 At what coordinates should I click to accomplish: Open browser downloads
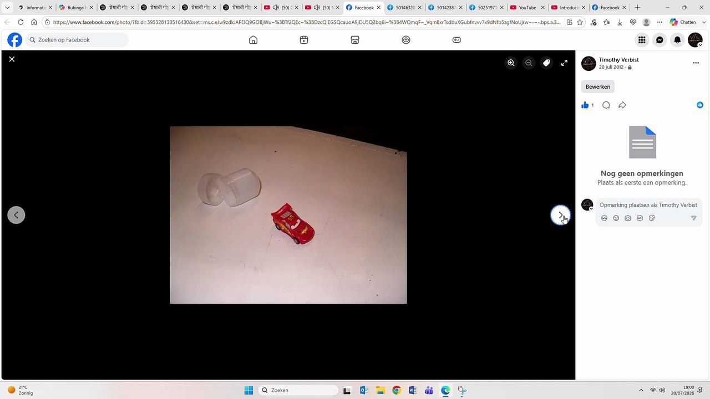620,22
